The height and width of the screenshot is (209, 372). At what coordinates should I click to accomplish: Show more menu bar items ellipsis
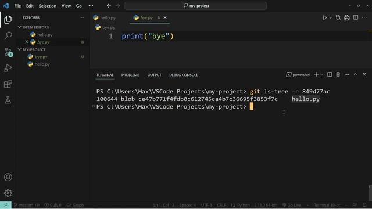coord(91,6)
